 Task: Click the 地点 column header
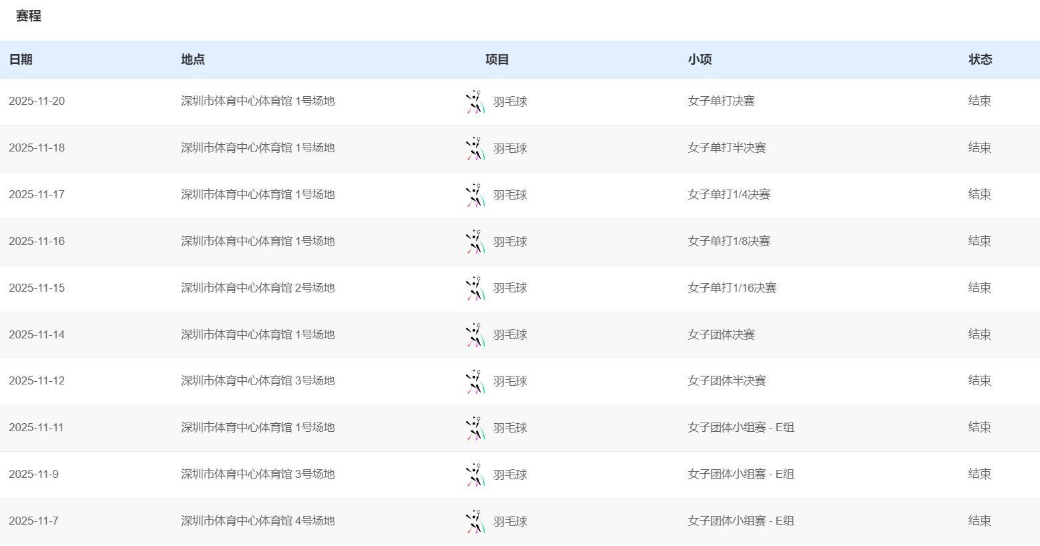click(x=193, y=59)
